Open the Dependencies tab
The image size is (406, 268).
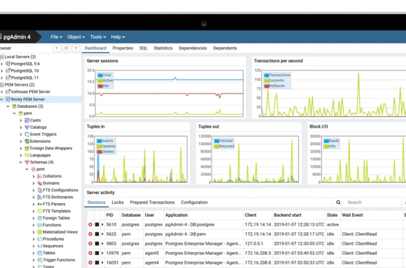pos(192,48)
